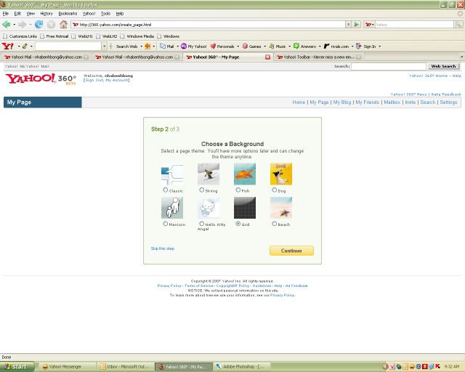
Task: Click the Yahoo! 360° logo
Action: (41, 79)
